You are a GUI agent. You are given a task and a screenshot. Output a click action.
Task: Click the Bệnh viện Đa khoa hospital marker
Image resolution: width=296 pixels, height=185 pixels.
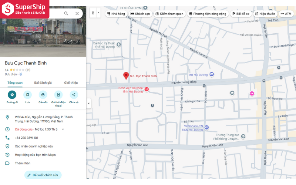147,89
